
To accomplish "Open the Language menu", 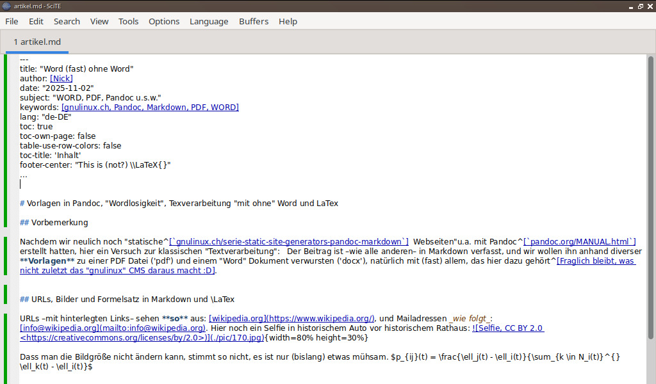I will click(x=209, y=21).
